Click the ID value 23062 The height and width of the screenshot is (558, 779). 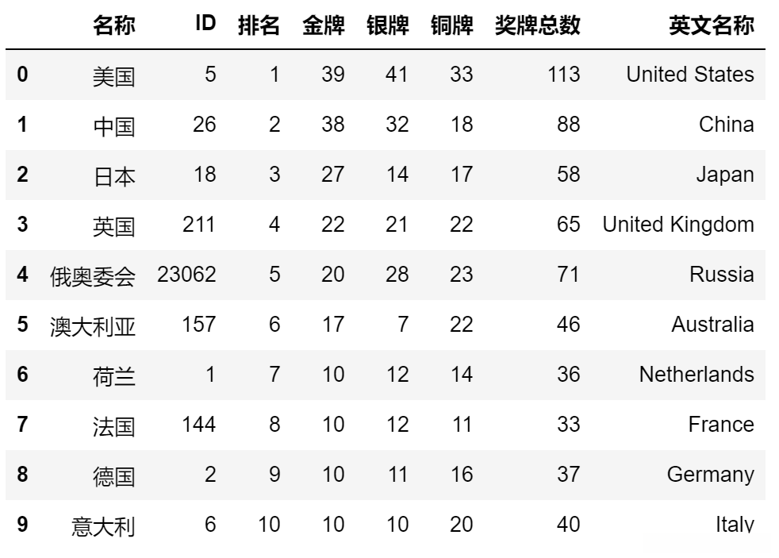pos(186,275)
